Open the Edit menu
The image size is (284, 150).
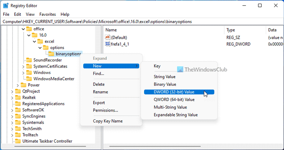[17, 14]
